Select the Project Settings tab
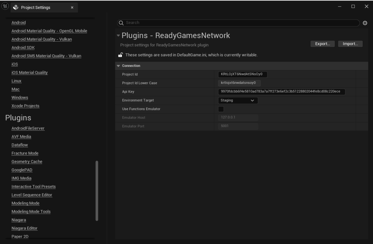This screenshot has height=244, width=373. coord(38,8)
